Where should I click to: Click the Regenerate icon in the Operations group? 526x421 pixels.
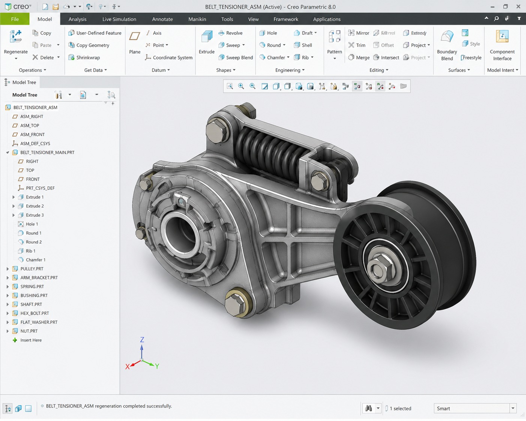[x=16, y=37]
